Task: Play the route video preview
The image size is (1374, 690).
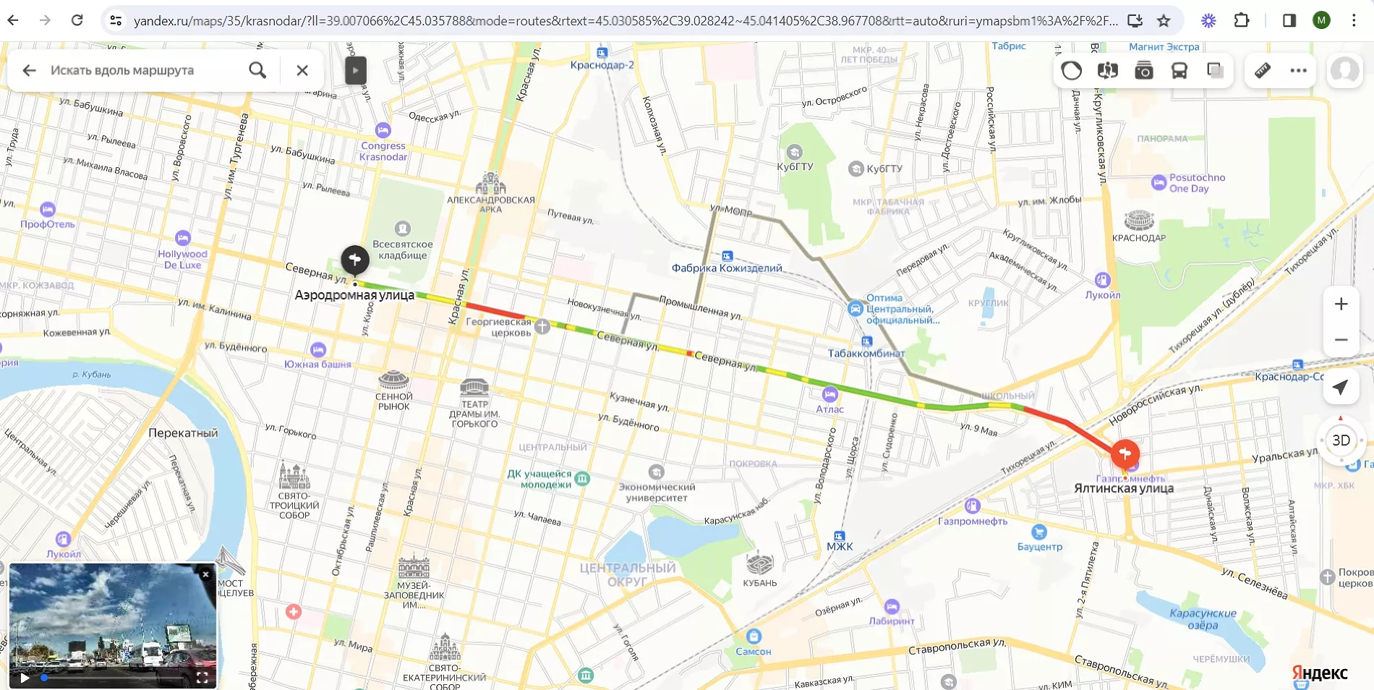Action: [x=25, y=678]
